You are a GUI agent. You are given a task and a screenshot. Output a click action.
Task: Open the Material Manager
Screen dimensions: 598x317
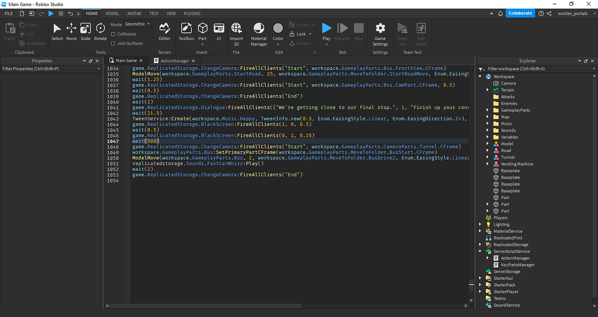(x=259, y=34)
